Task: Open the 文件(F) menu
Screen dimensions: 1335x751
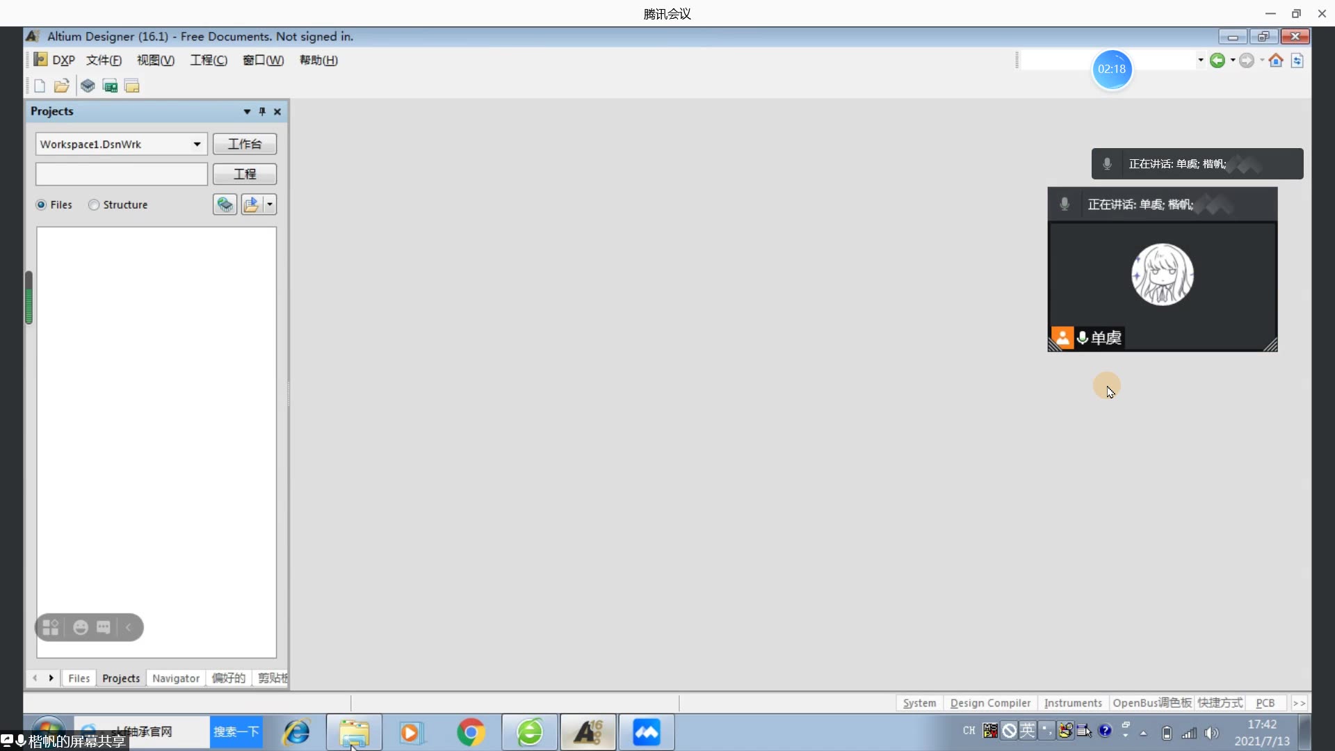Action: pyautogui.click(x=104, y=60)
